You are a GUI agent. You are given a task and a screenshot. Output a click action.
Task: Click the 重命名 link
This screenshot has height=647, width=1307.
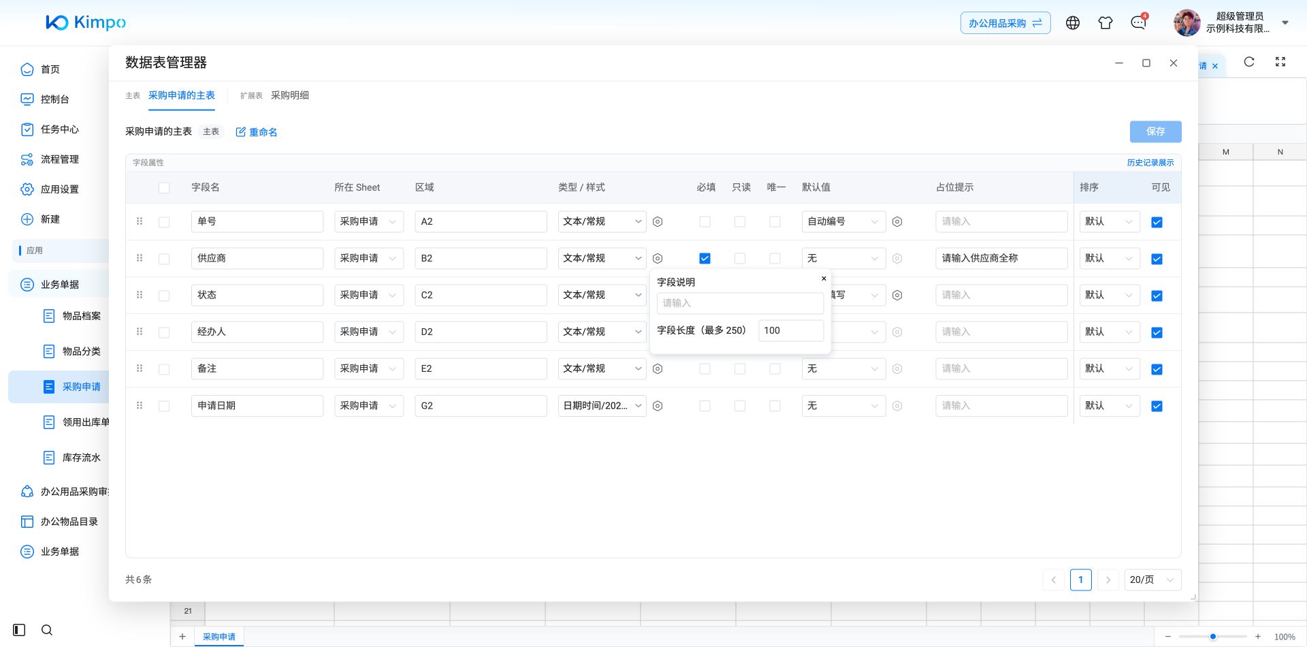tap(257, 132)
